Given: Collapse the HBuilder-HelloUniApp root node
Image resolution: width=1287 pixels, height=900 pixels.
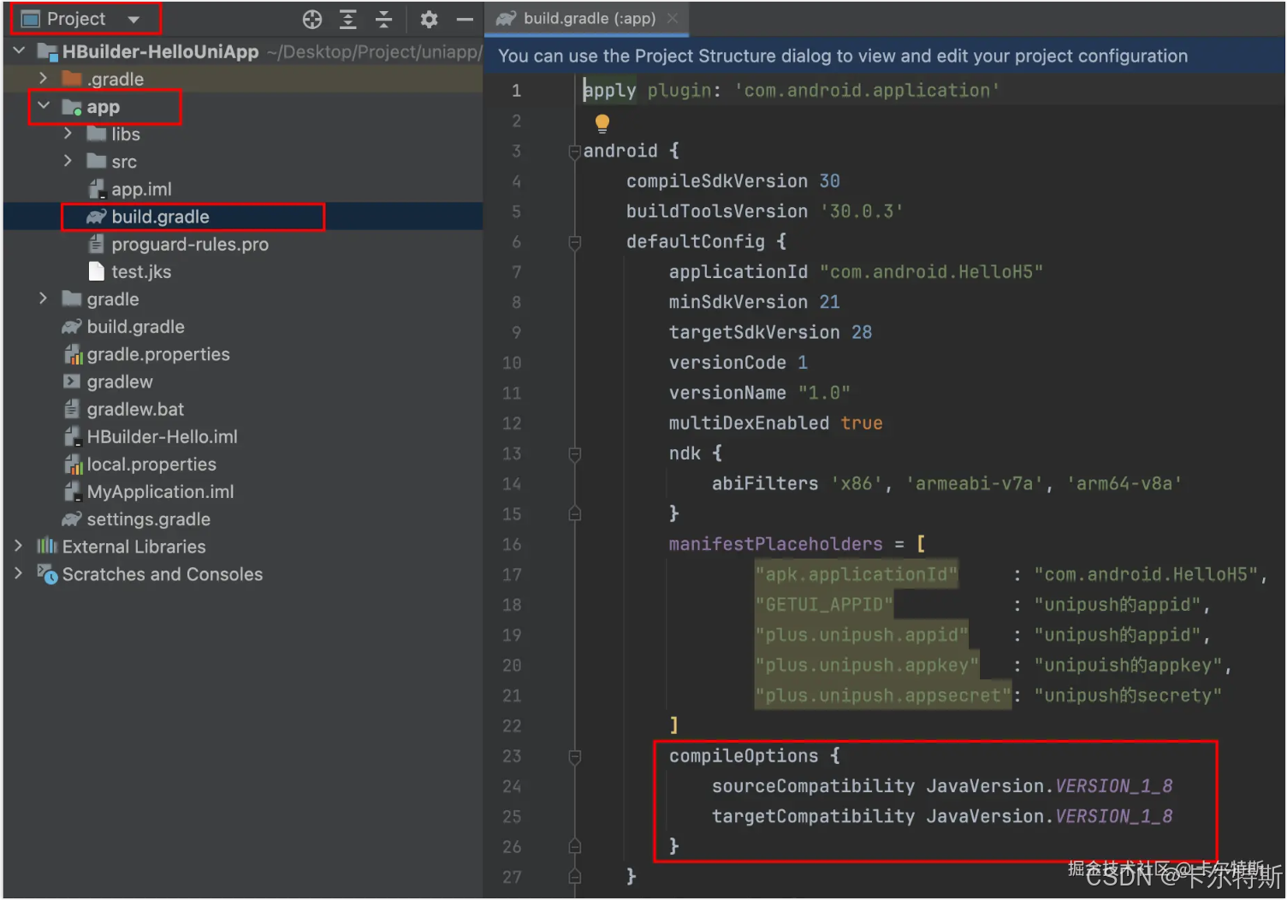Looking at the screenshot, I should tap(19, 51).
